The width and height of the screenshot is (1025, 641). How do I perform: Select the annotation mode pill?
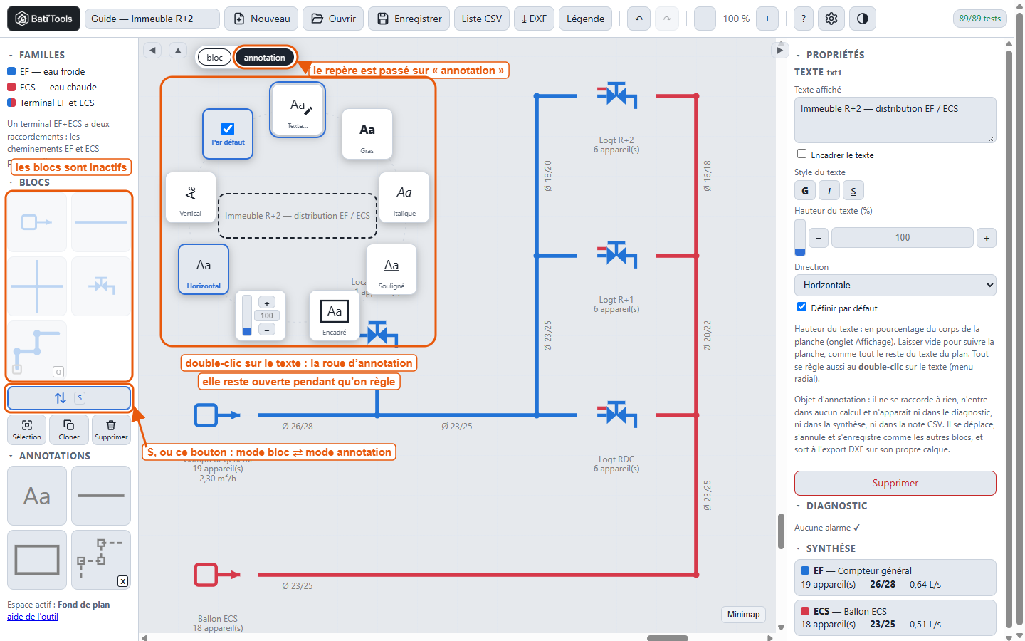(x=264, y=58)
